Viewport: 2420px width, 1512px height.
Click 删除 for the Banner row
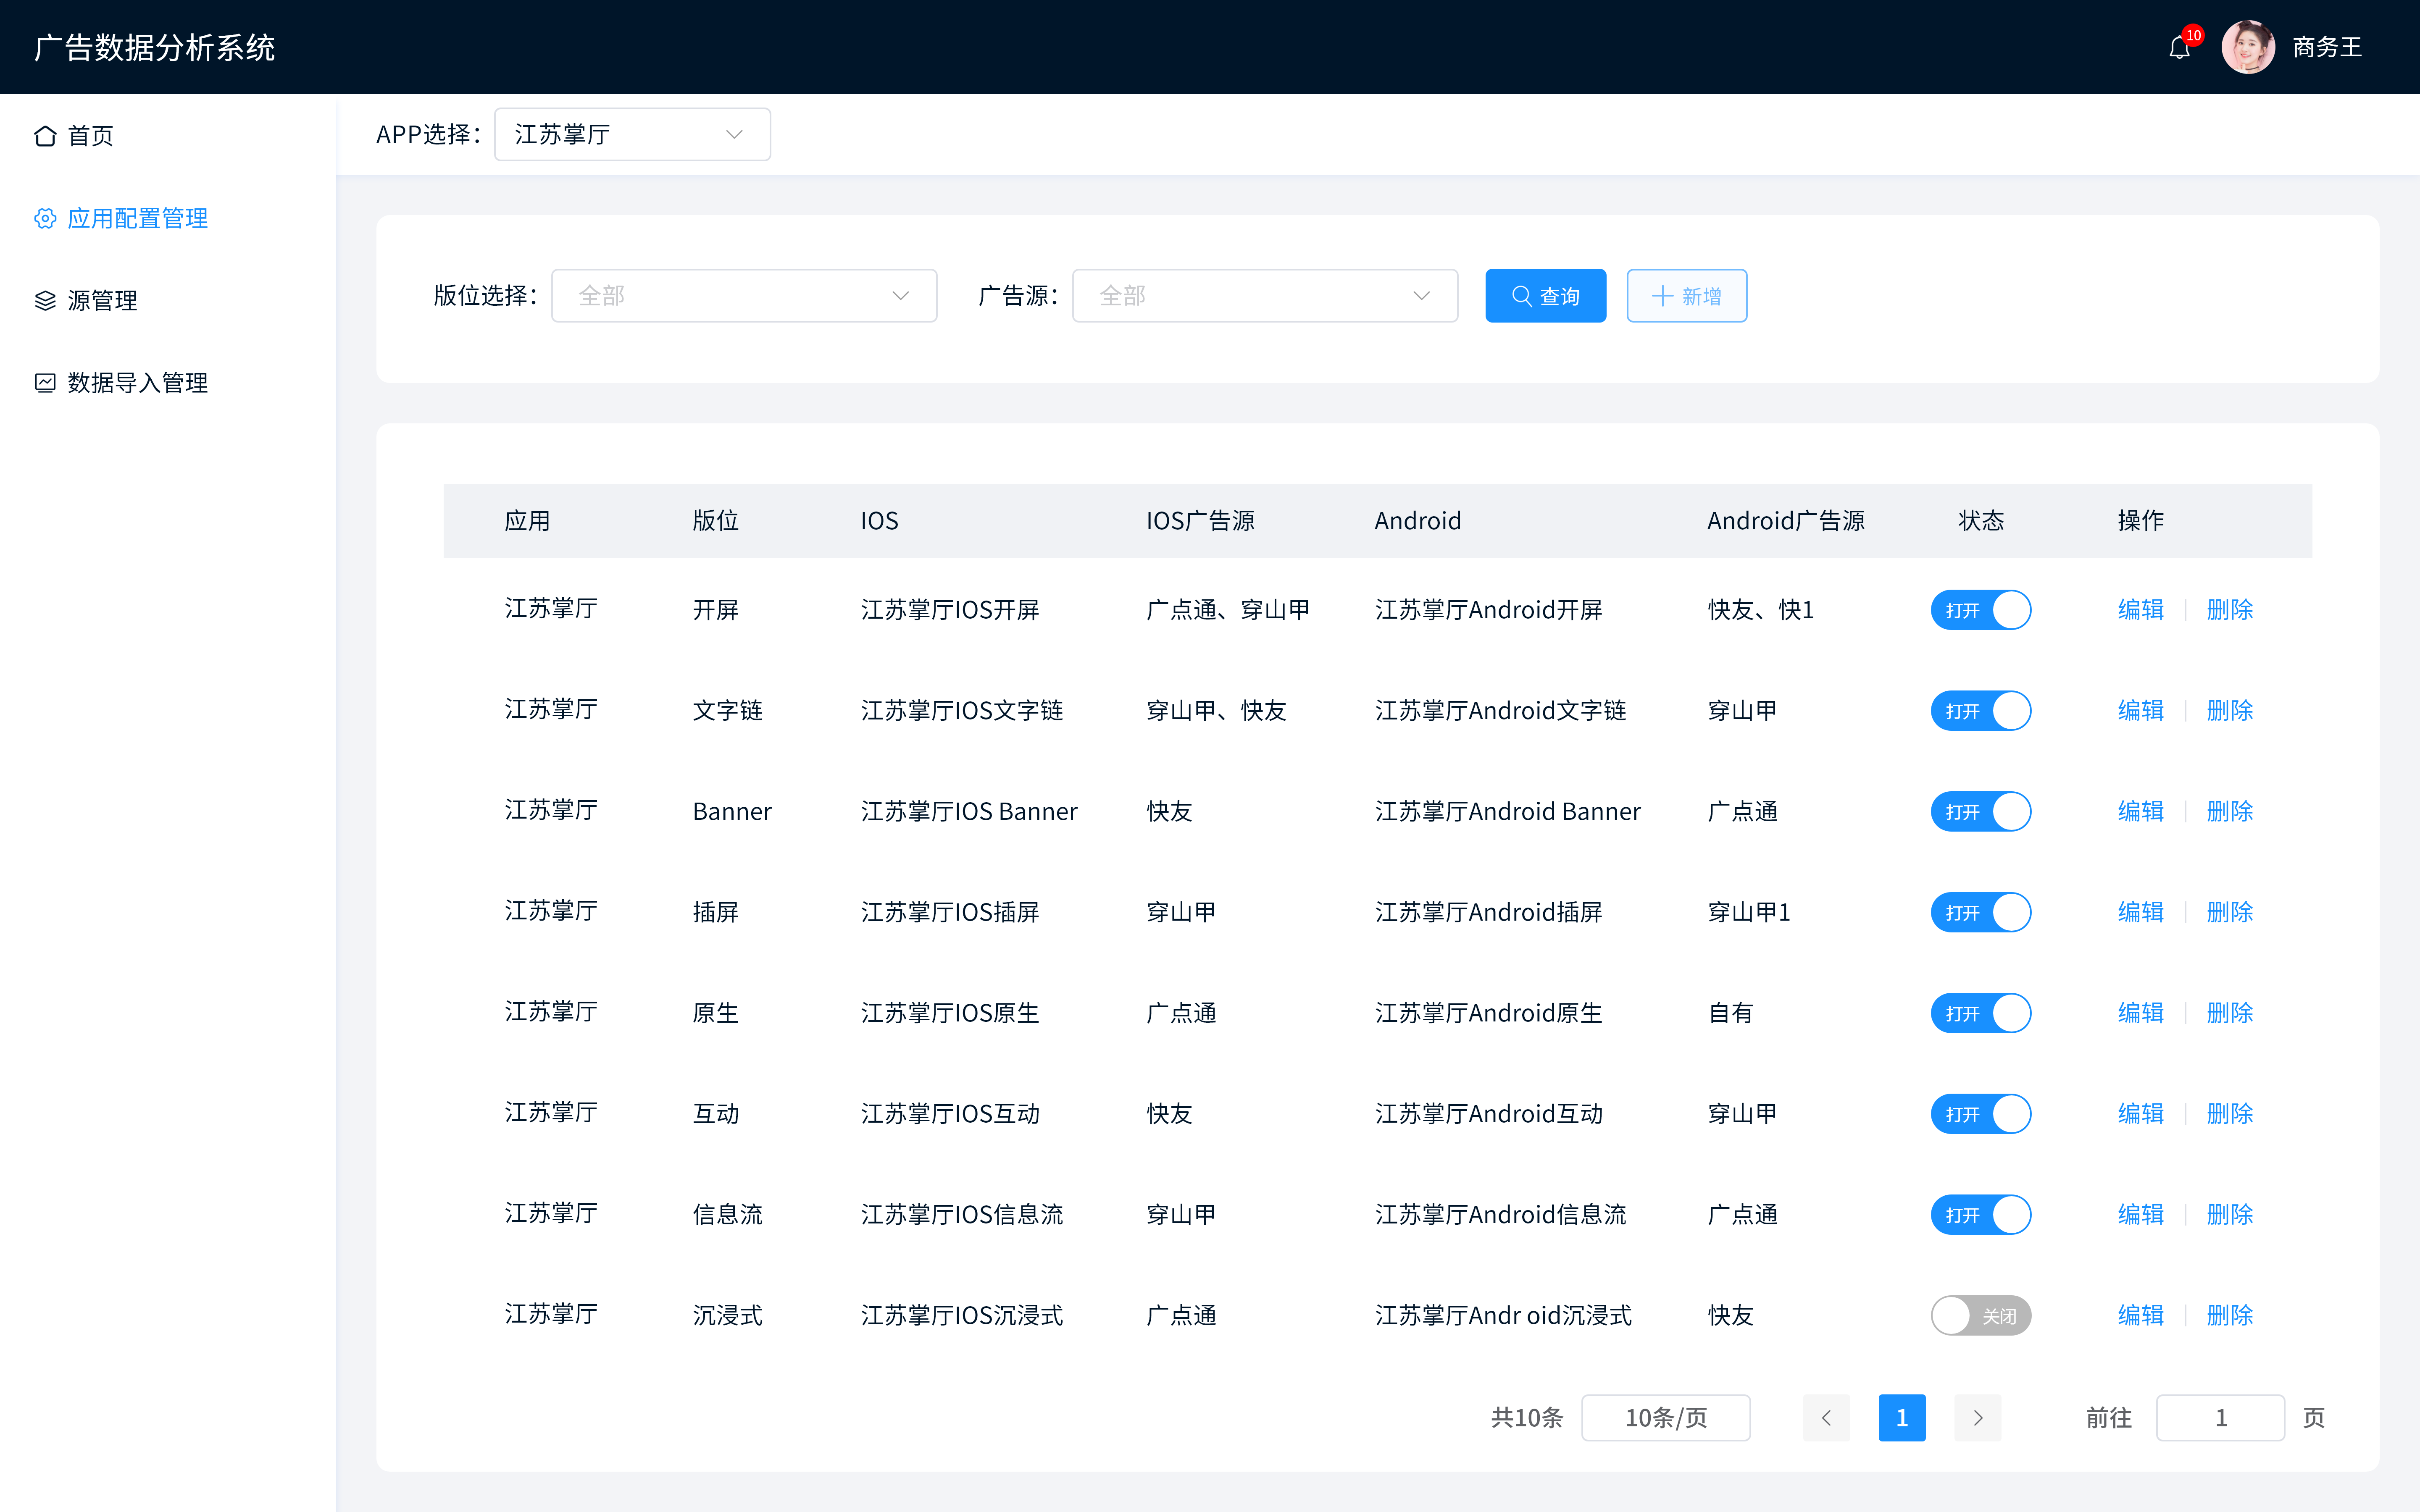click(x=2230, y=811)
